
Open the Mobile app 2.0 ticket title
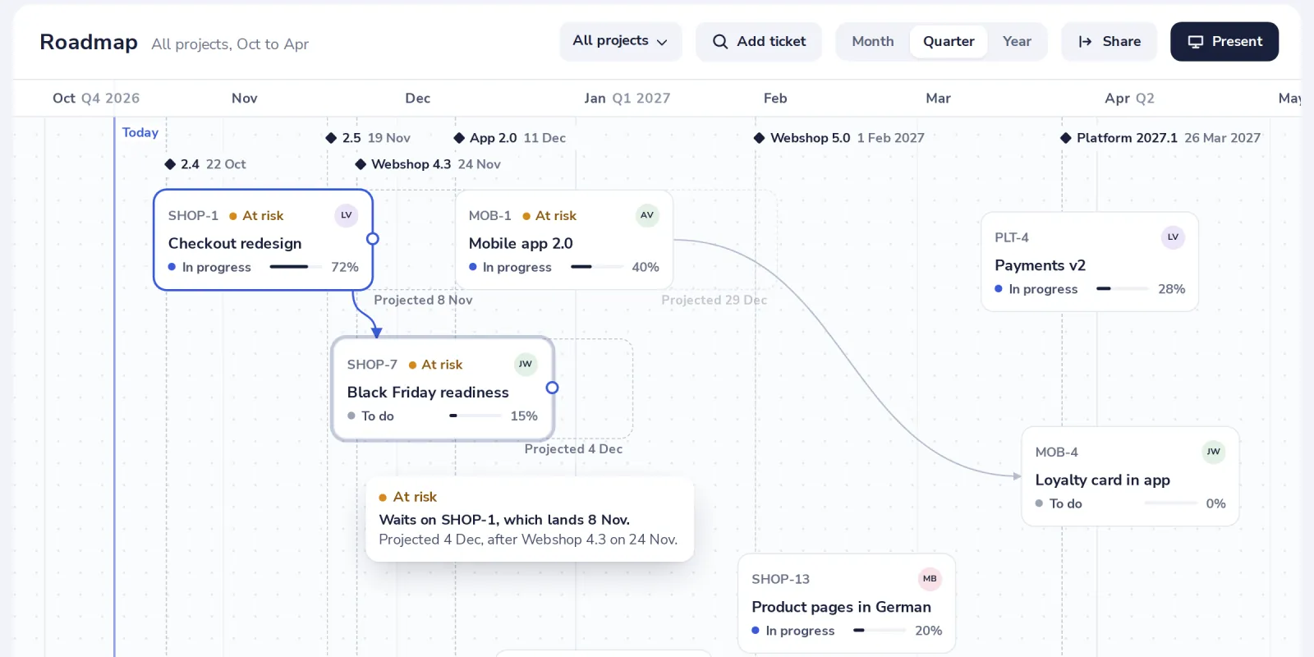521,243
